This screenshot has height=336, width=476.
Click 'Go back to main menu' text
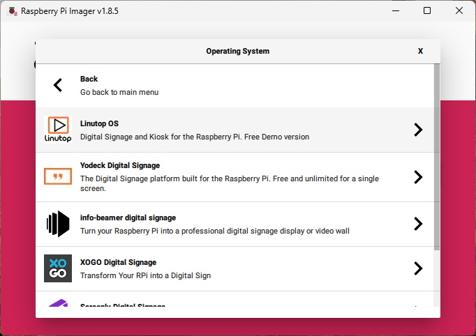(119, 92)
